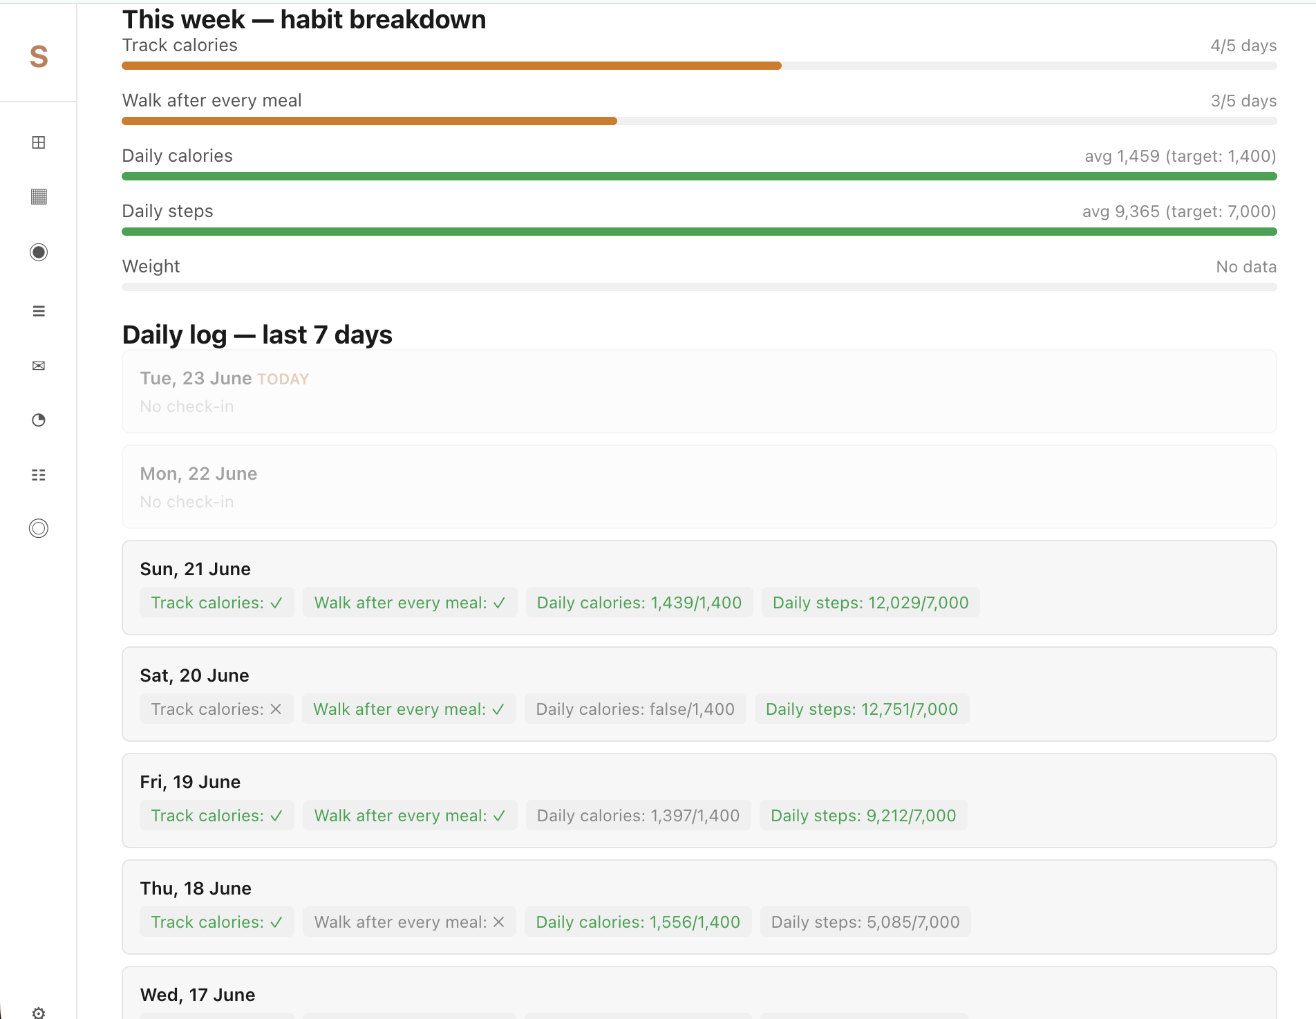Click 'avg 9,365 (target: 7,000)' text
Screen dimensions: 1316x1019
tap(1179, 212)
